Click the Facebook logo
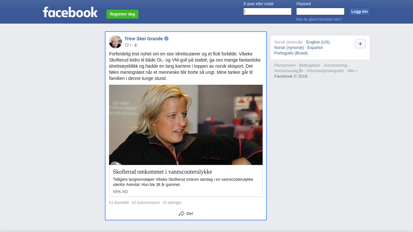Image resolution: width=413 pixels, height=232 pixels. pyautogui.click(x=70, y=12)
